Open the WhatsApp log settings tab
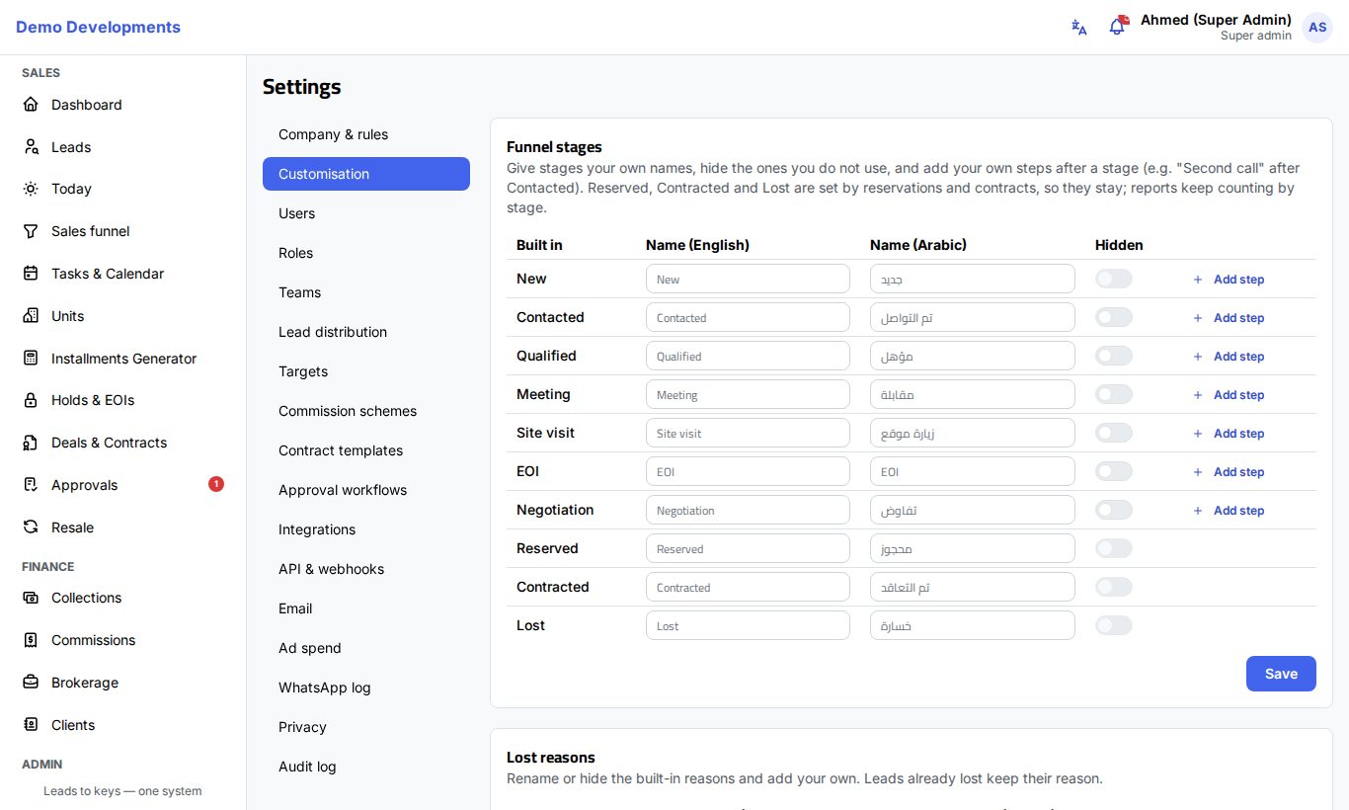 [366, 688]
